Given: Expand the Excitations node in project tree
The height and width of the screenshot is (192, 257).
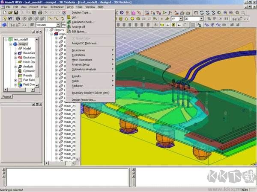Looking at the screenshot, I should 15,58.
